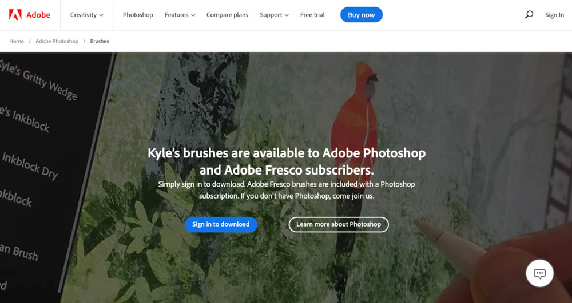Screen dimensions: 572x303
Task: Click Learn more about Photoshop button
Action: tap(339, 224)
